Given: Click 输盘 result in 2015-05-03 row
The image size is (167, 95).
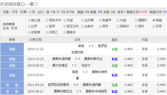Looking at the screenshot, I should click(115, 75).
